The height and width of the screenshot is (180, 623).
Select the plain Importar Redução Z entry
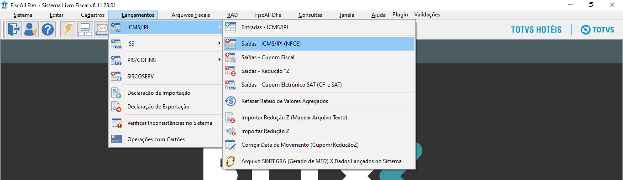click(319, 131)
